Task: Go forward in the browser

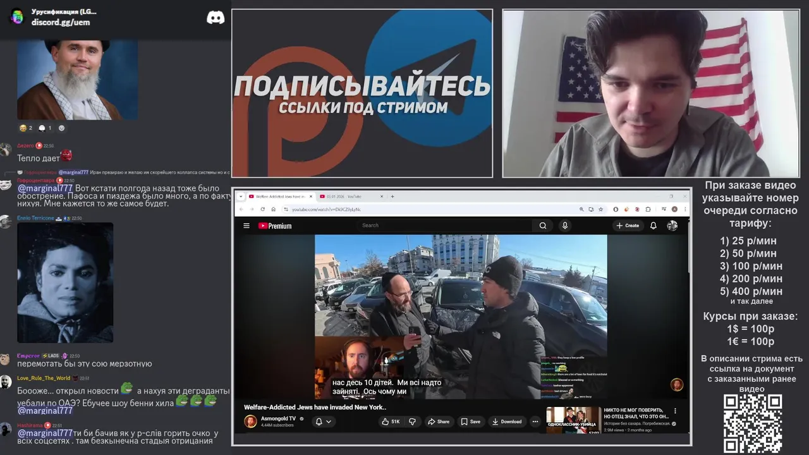Action: point(252,209)
